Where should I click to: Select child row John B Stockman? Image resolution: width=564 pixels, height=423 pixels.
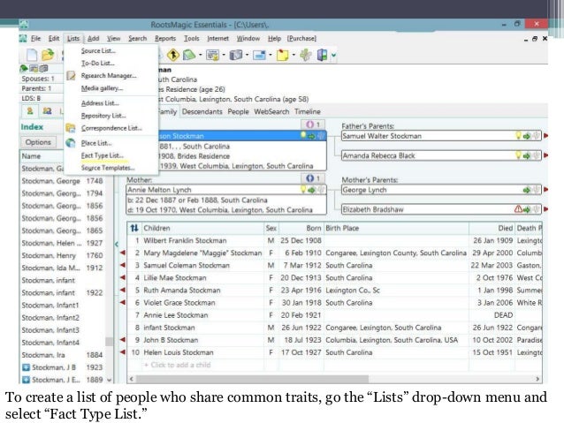coord(334,340)
